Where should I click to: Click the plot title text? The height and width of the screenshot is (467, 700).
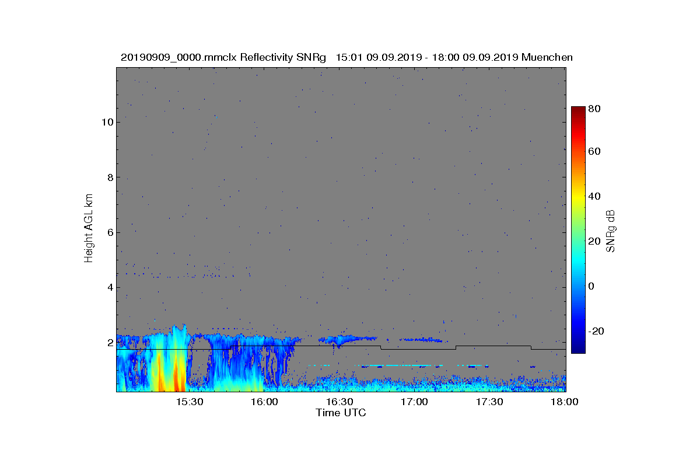(346, 57)
